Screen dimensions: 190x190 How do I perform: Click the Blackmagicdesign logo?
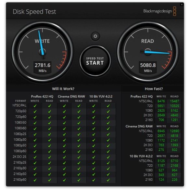(160, 11)
